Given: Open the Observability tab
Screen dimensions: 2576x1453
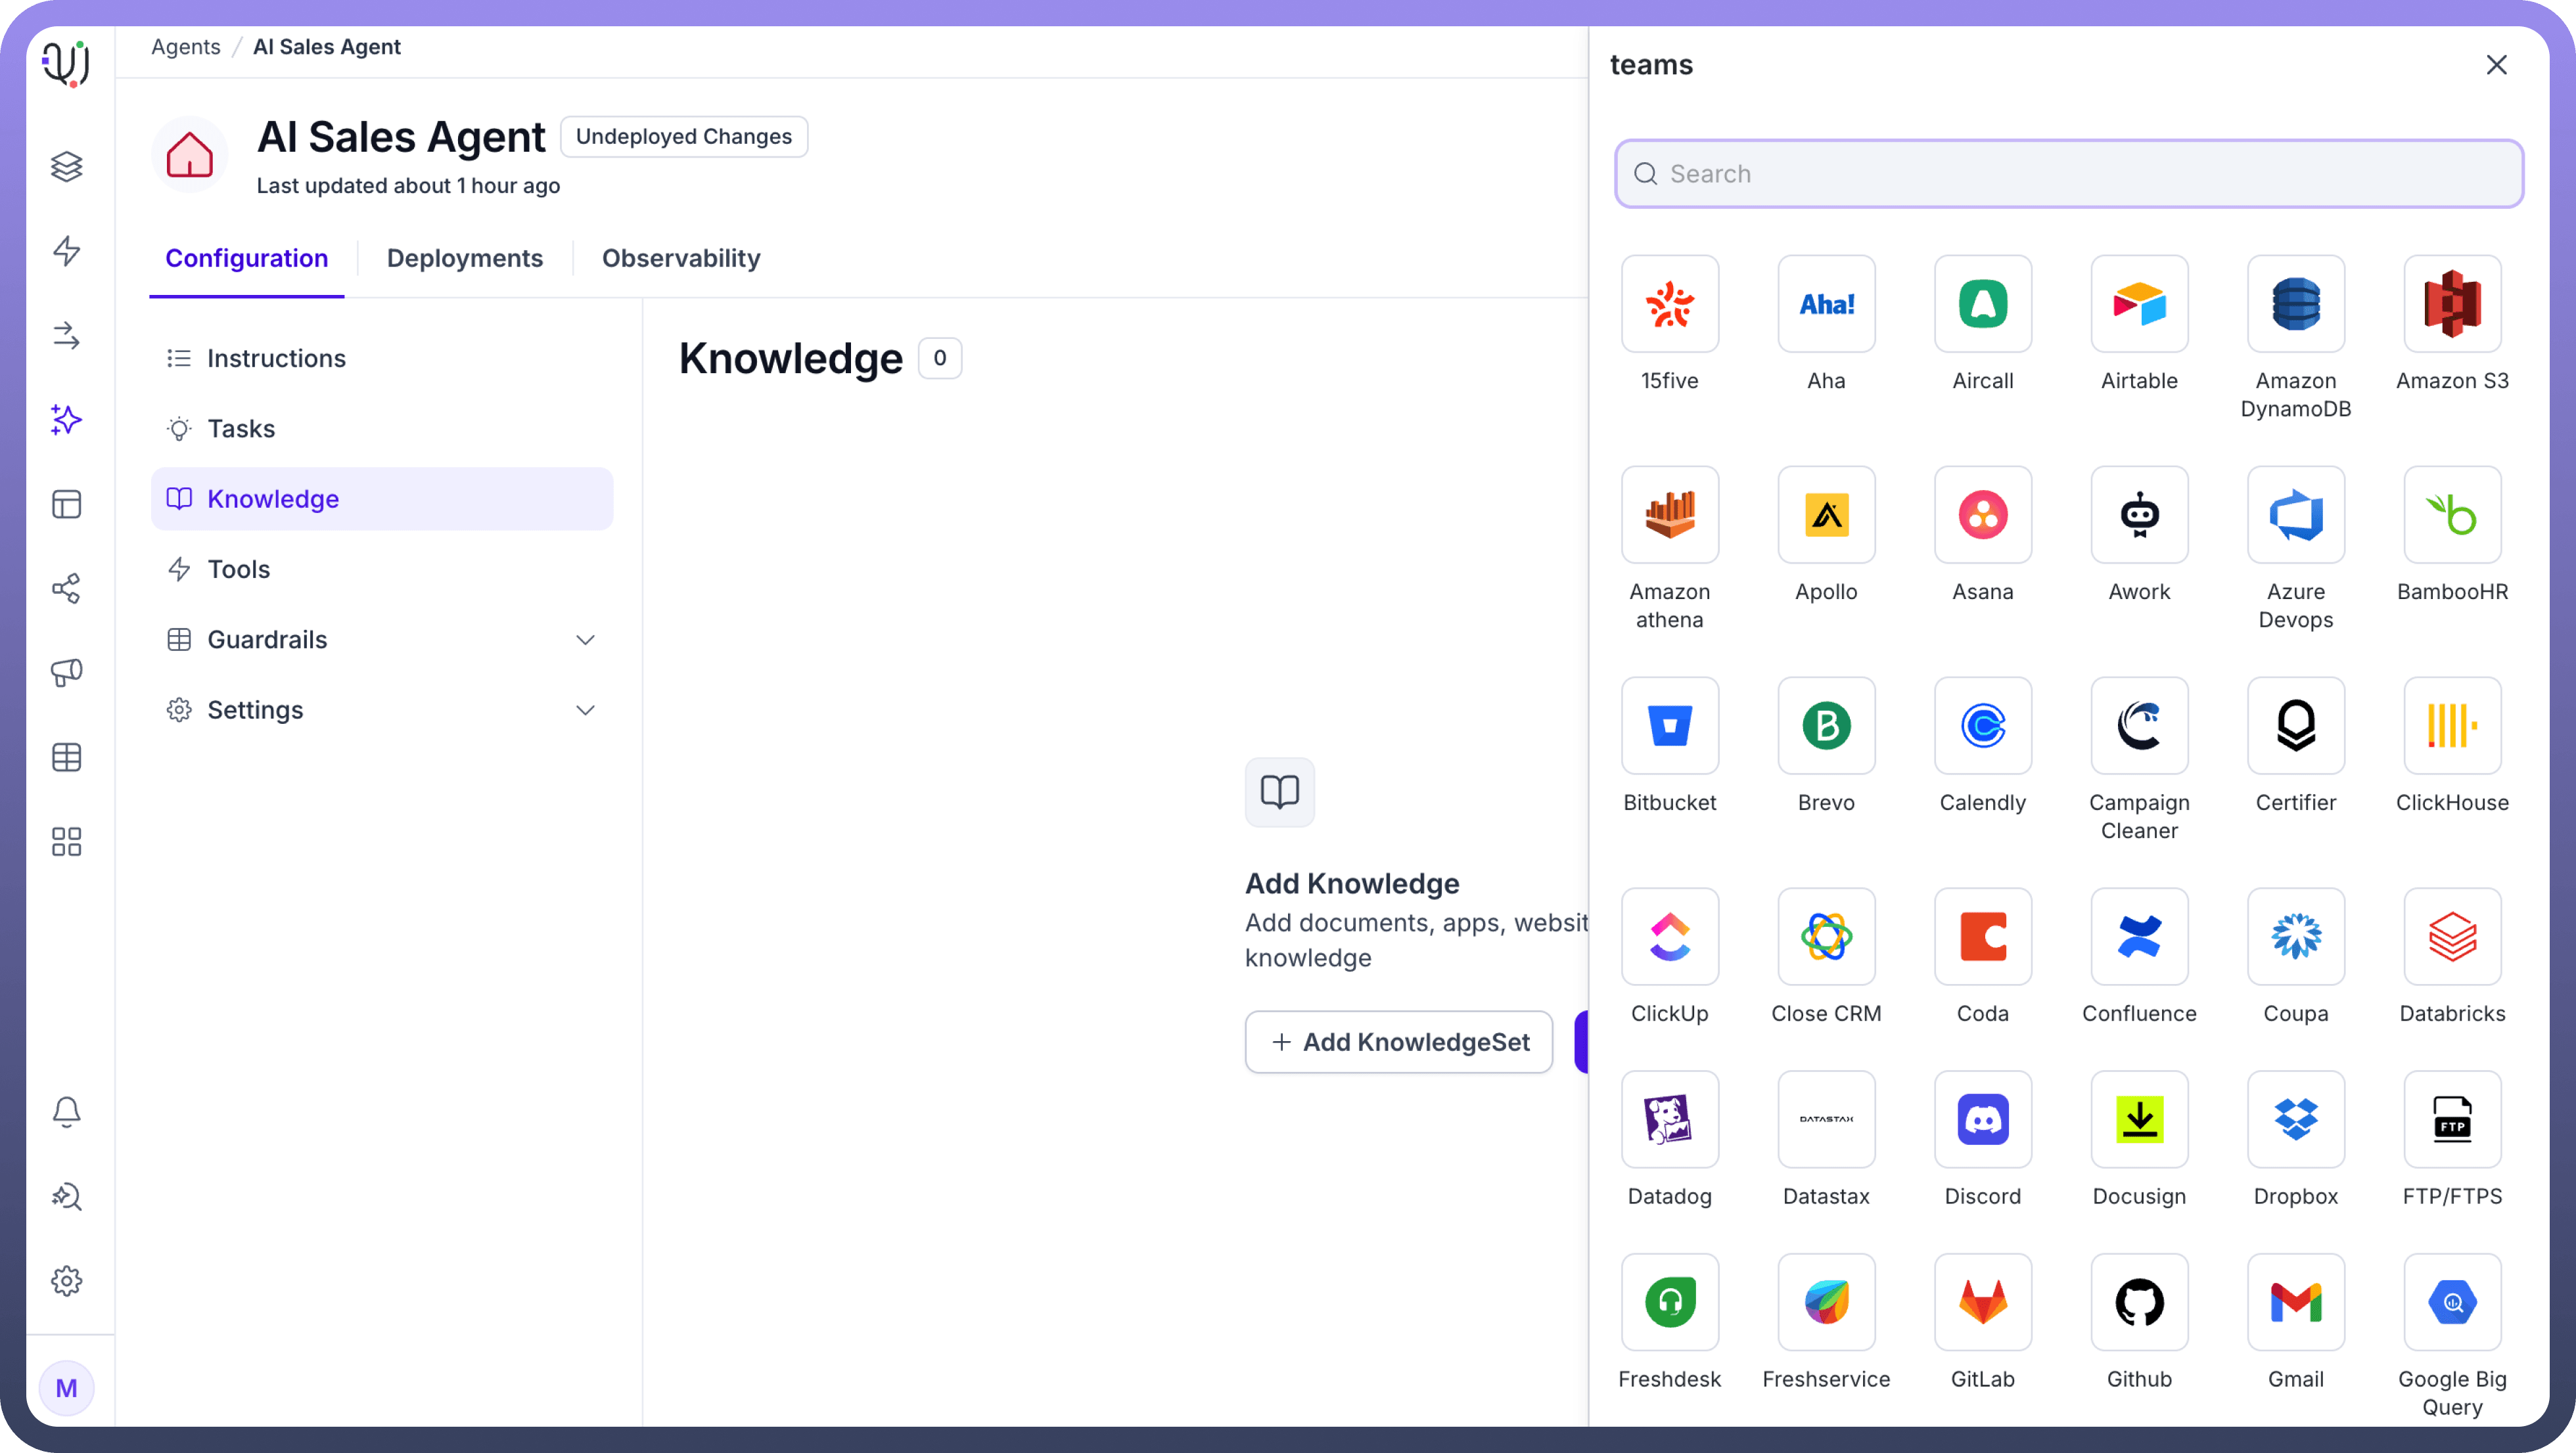Looking at the screenshot, I should coord(680,258).
